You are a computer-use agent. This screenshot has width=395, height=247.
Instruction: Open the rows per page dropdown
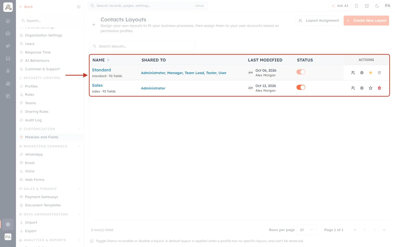pyautogui.click(x=307, y=230)
